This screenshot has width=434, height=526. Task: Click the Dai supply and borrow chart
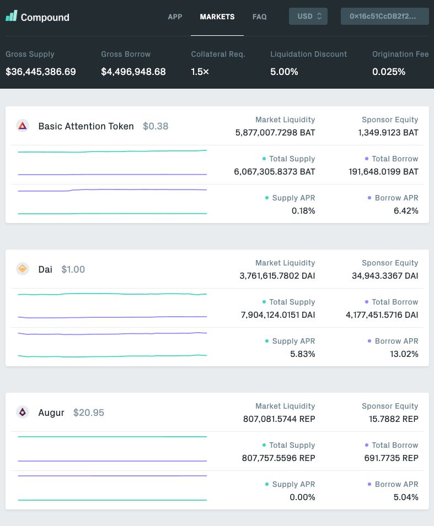coord(112,306)
